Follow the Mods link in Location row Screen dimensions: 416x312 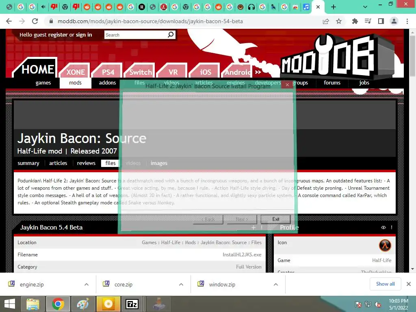coord(190,243)
